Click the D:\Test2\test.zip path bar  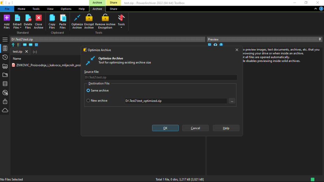click(108, 39)
